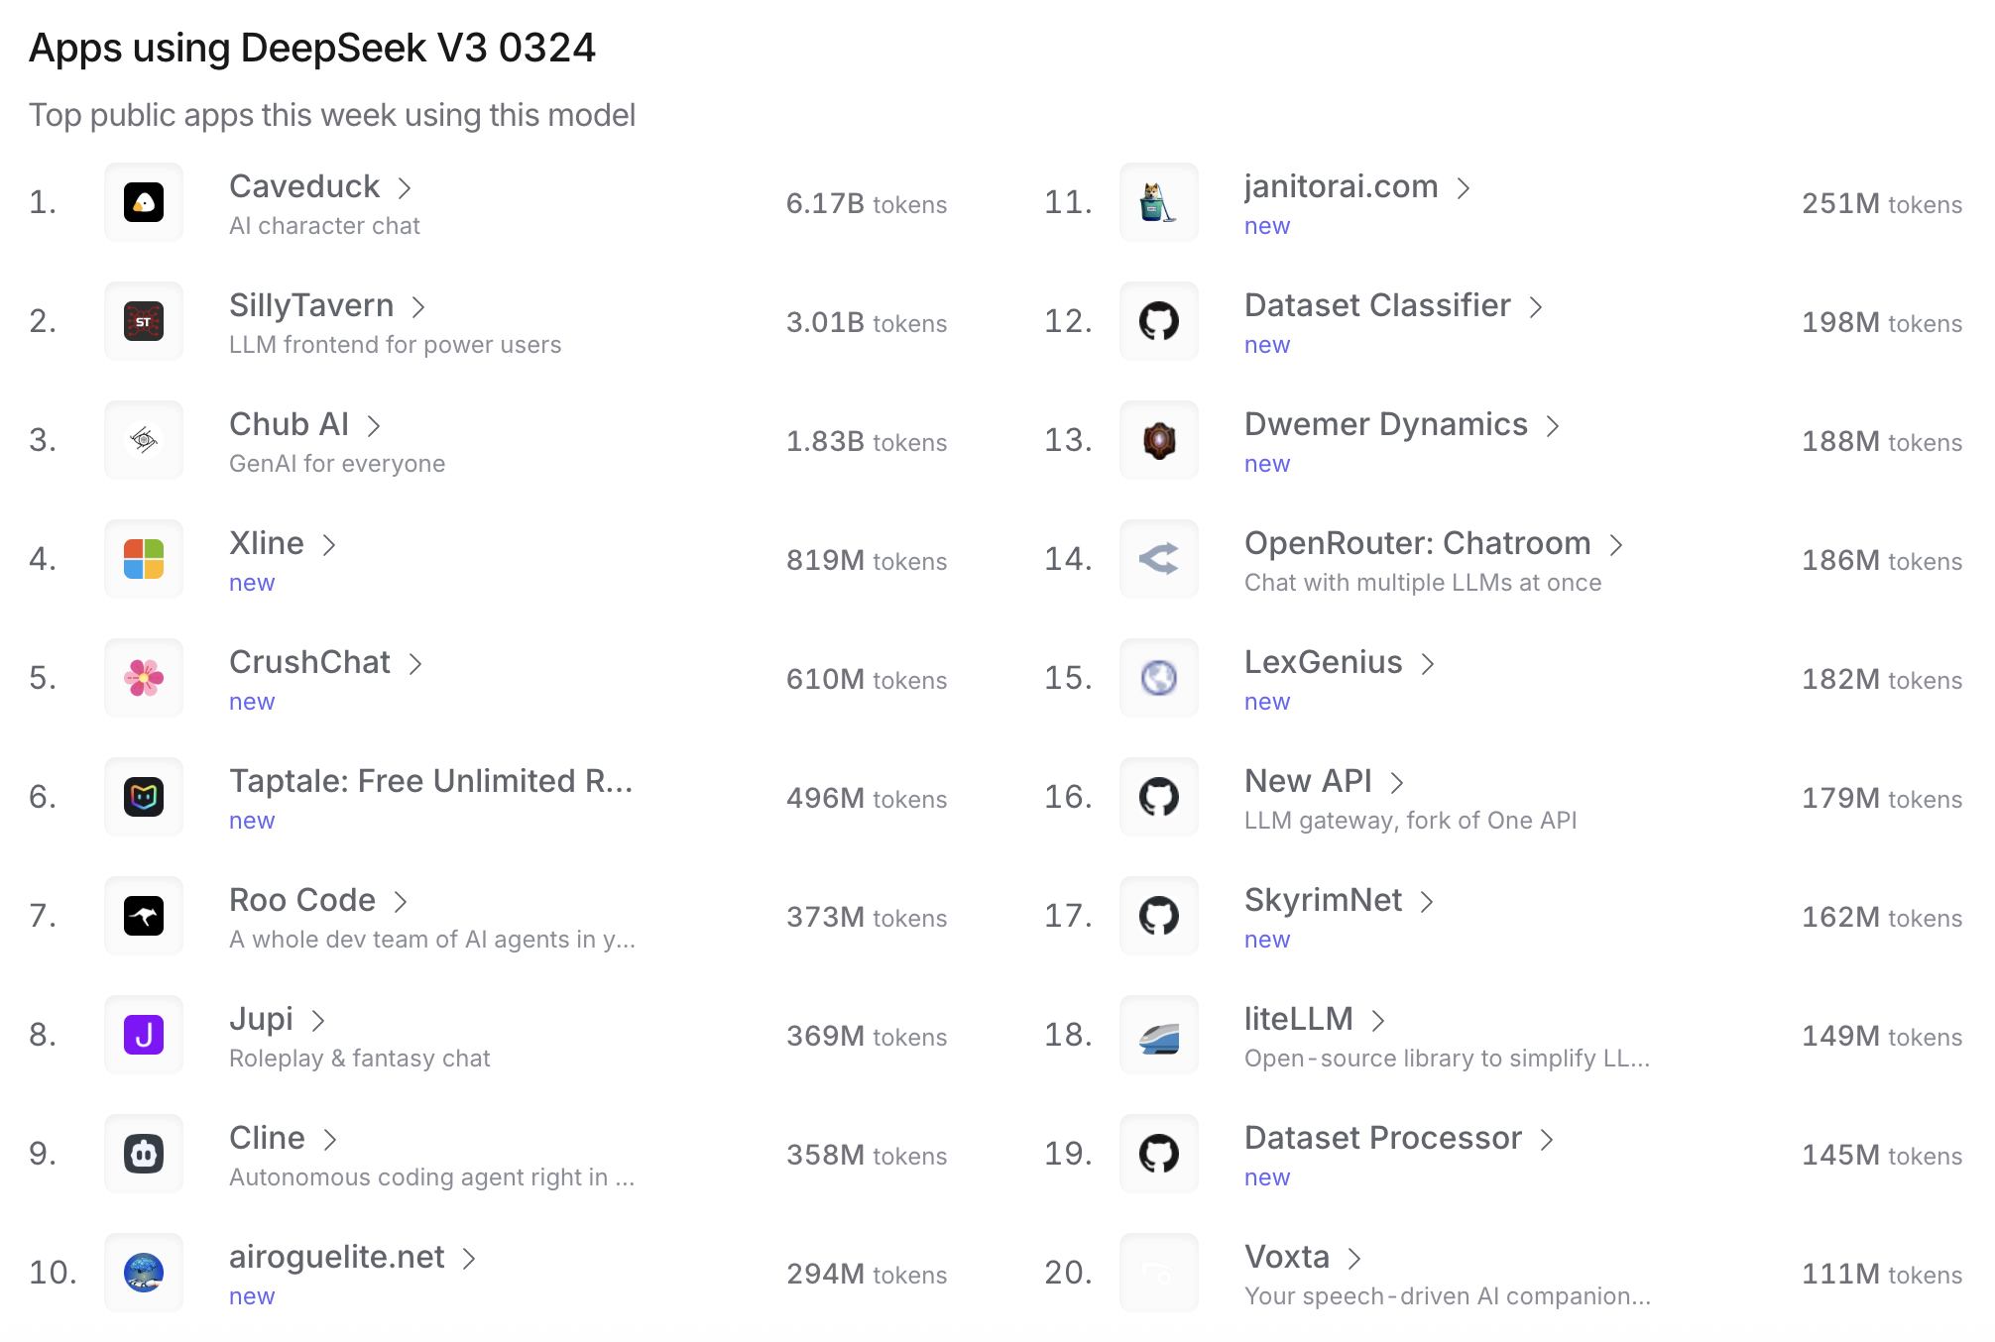The height and width of the screenshot is (1342, 1995).
Task: Click the SillyTavern ST logo icon
Action: pyautogui.click(x=144, y=321)
